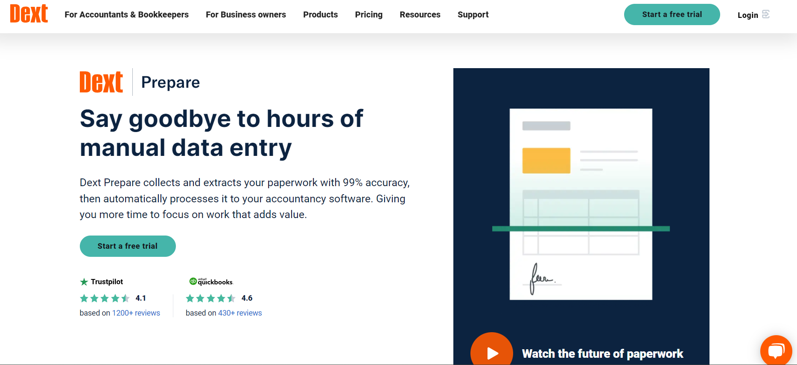Image resolution: width=797 pixels, height=365 pixels.
Task: Click the QuickBooks logo
Action: (x=211, y=282)
